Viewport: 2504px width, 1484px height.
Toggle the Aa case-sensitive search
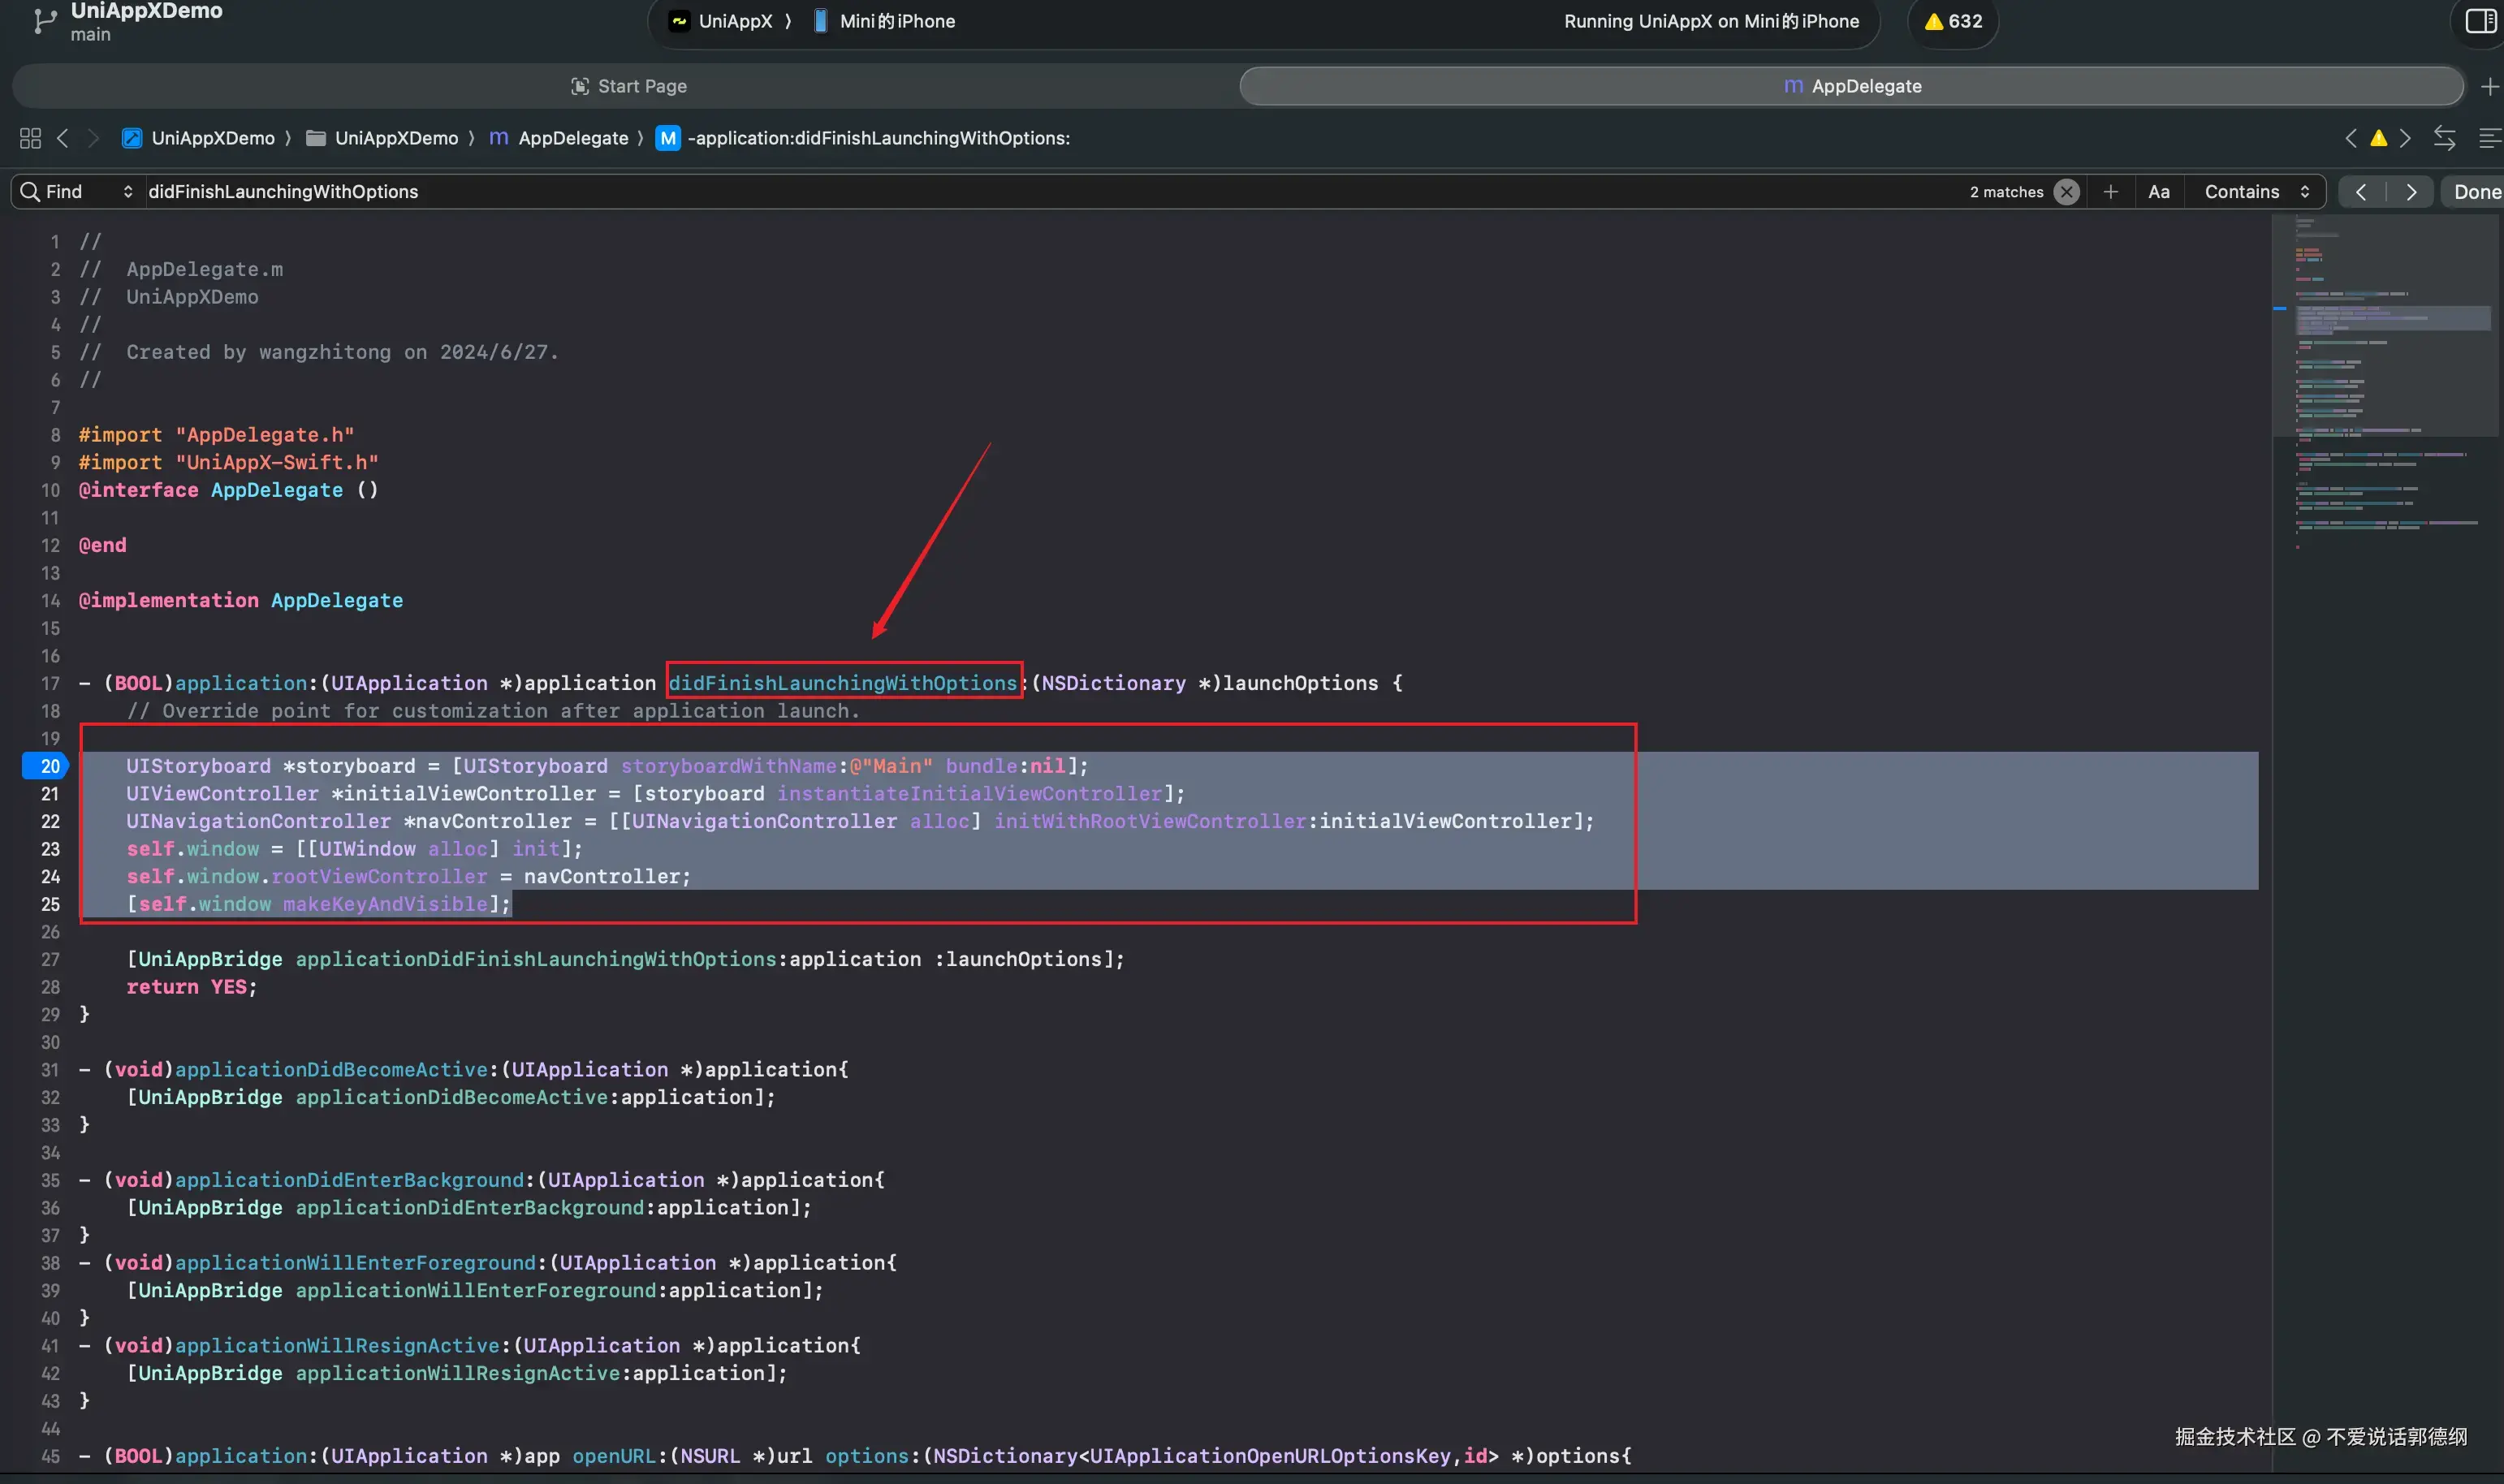pyautogui.click(x=2158, y=192)
